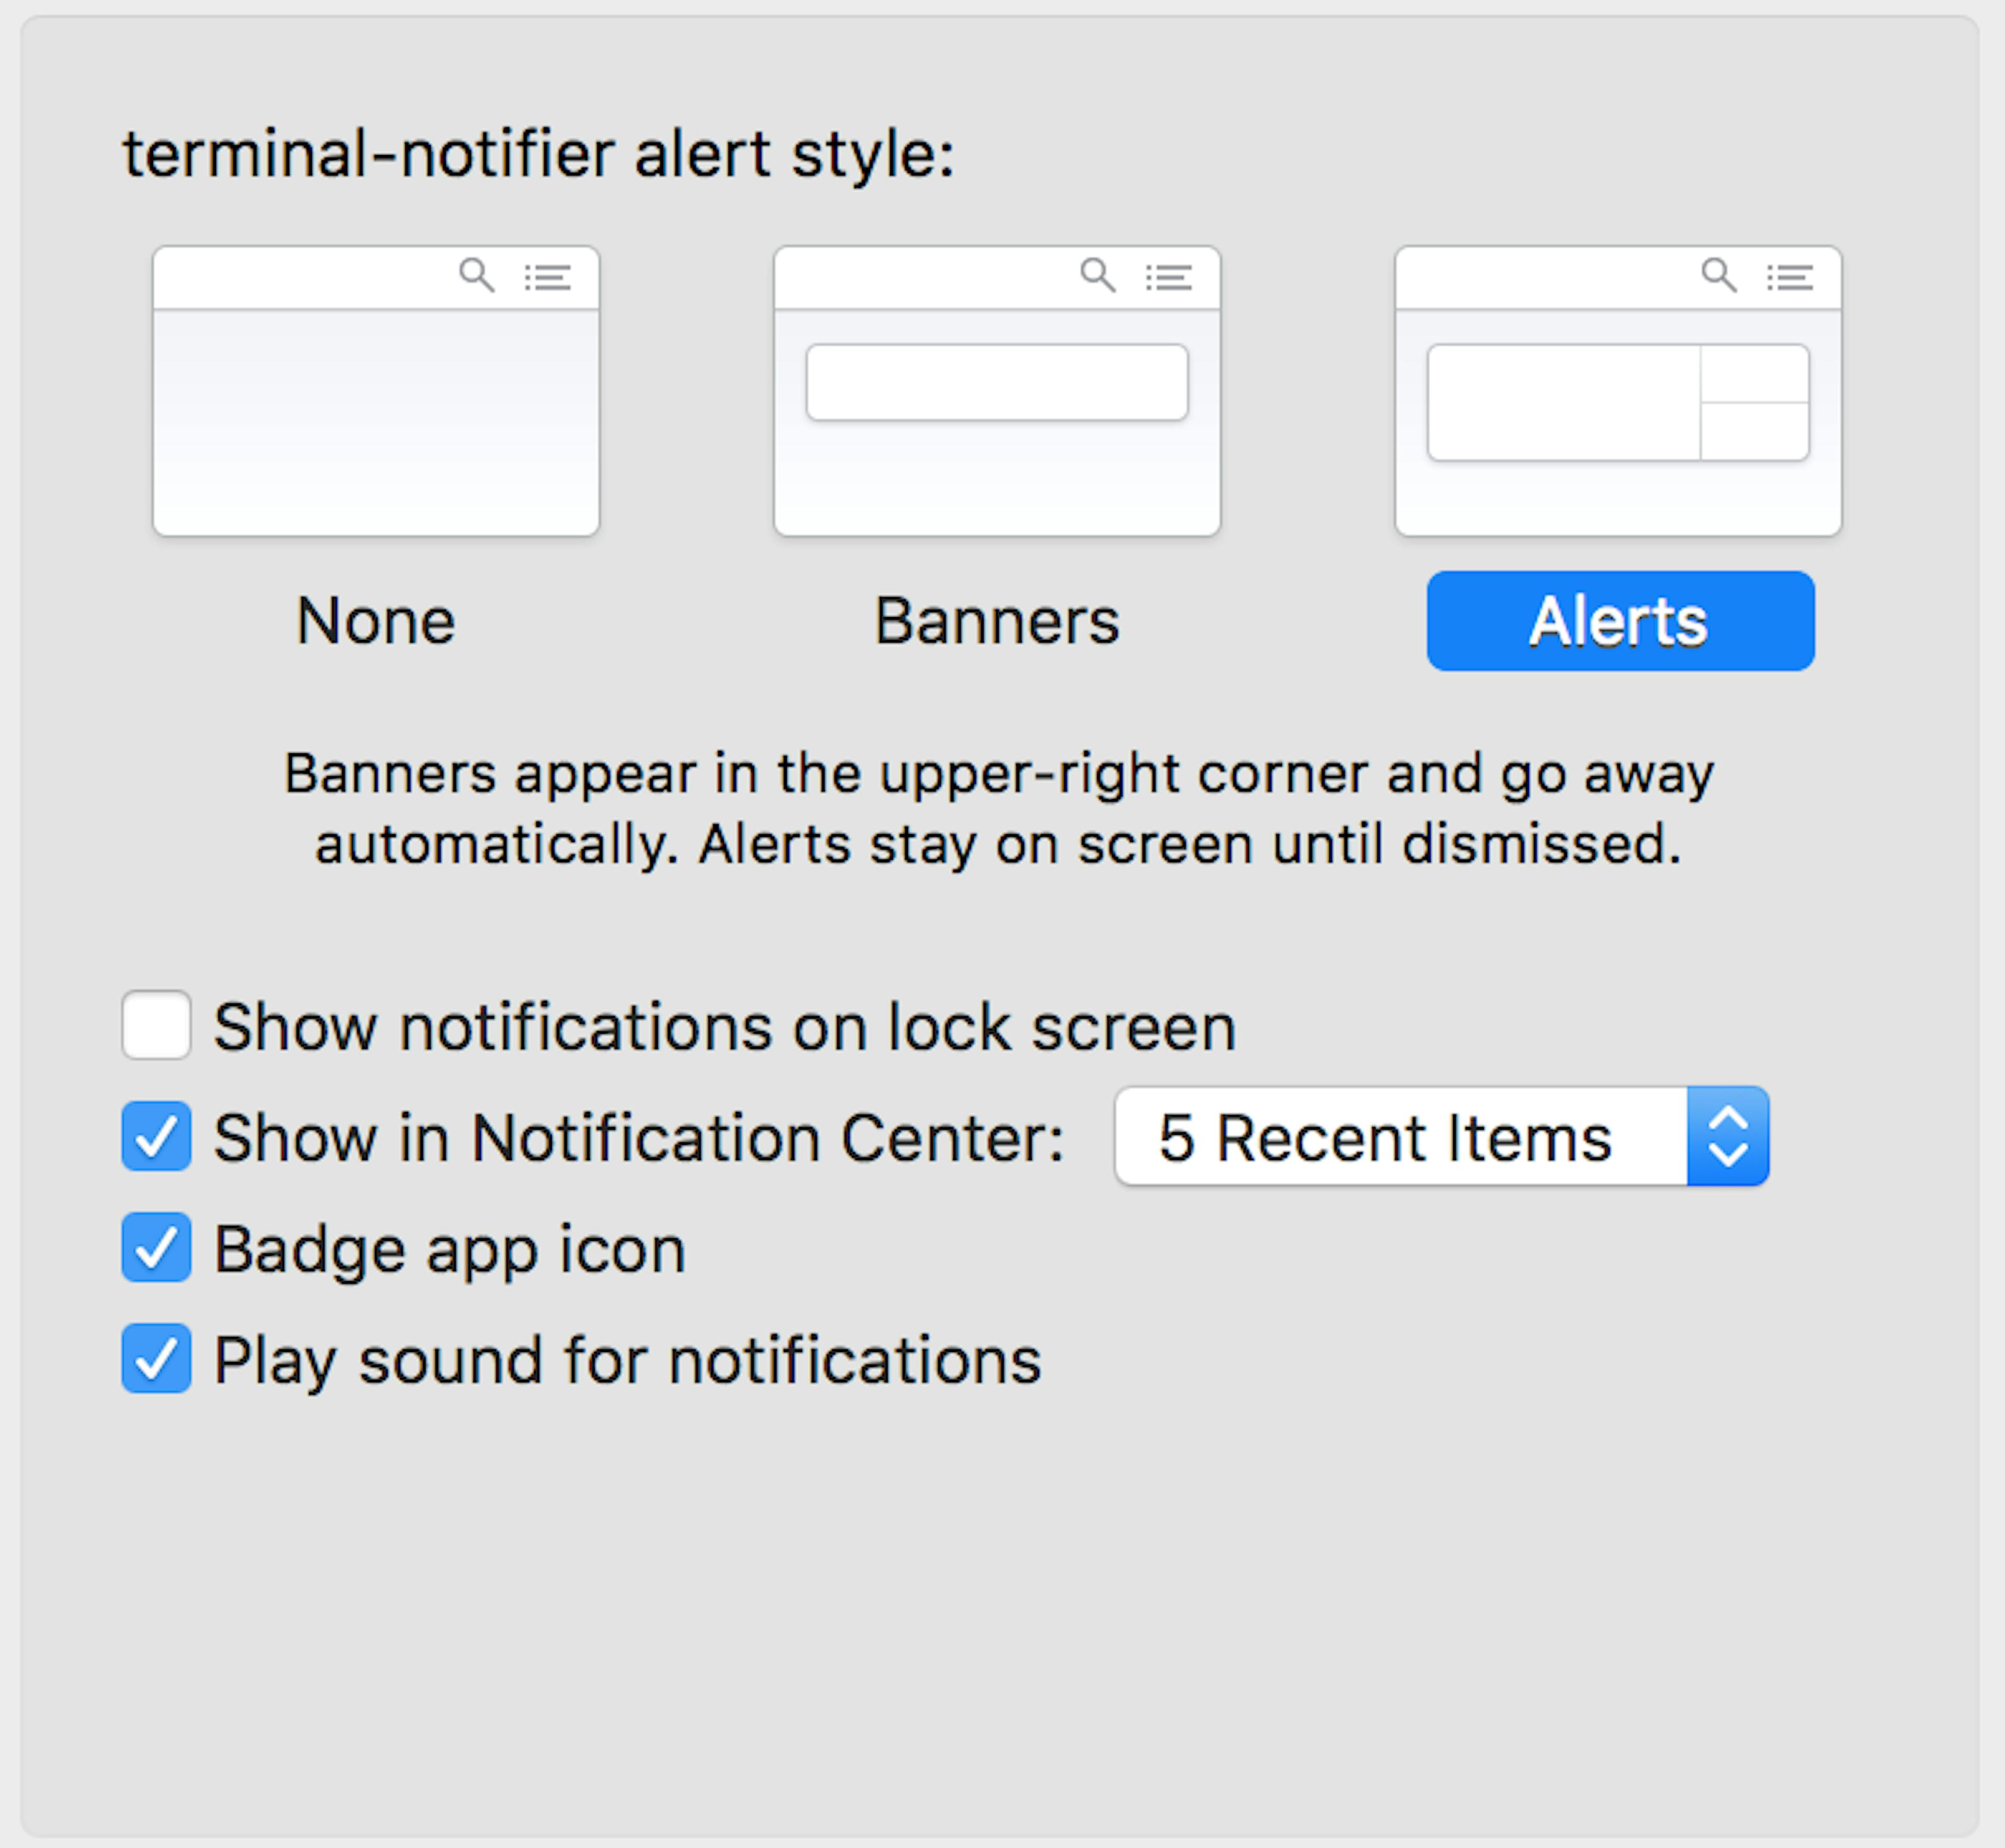The height and width of the screenshot is (1848, 2005).
Task: Open the 5 Recent Items dropdown
Action: [1400, 1137]
